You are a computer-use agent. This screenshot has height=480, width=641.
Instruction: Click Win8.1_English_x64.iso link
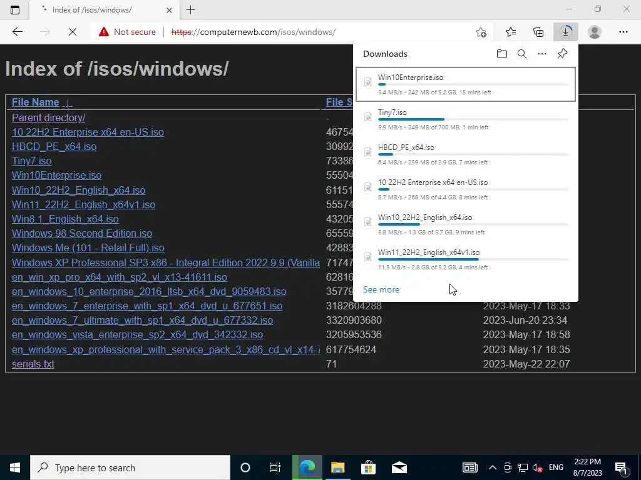click(65, 219)
